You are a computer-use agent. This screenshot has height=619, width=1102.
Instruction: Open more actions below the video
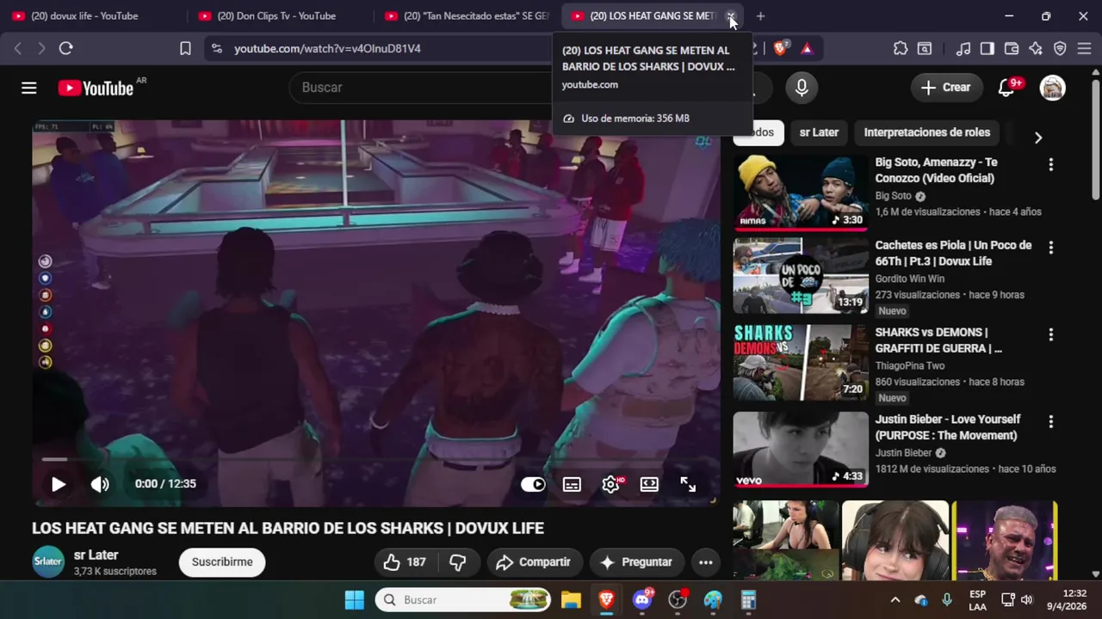tap(706, 562)
